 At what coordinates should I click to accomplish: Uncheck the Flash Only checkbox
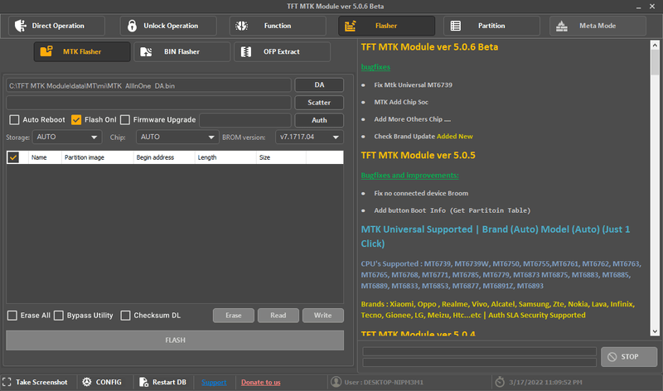coord(76,119)
